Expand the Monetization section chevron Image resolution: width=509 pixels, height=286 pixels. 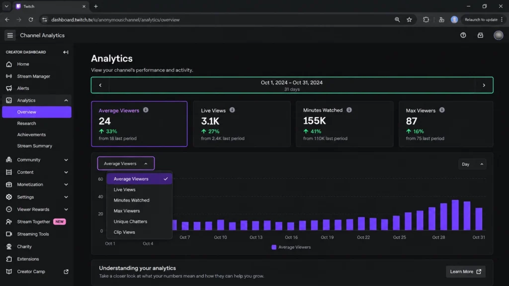[x=66, y=185]
